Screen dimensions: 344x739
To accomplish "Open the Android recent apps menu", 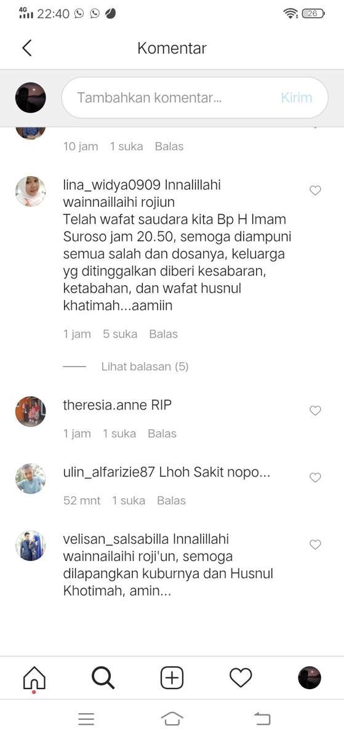I will coord(86,719).
